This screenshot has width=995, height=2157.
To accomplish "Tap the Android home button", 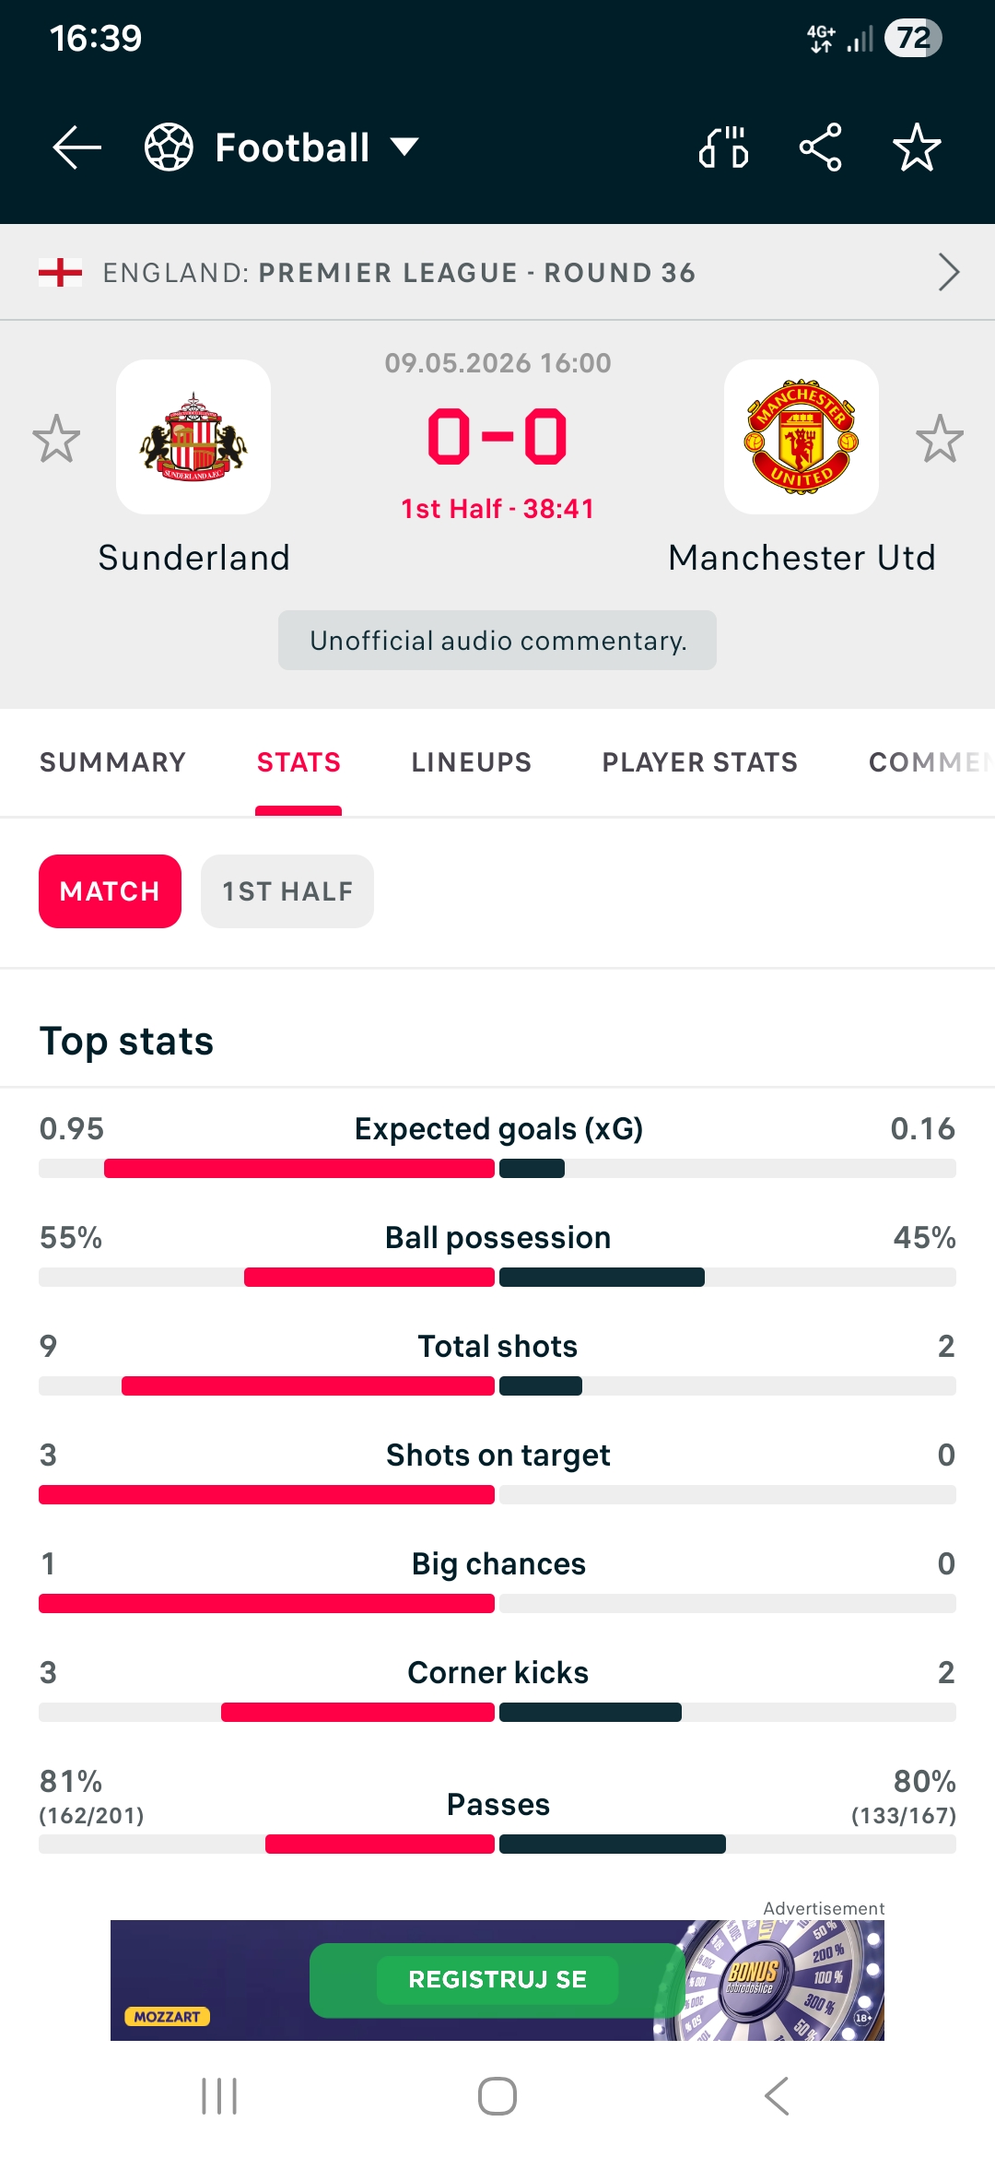I will coord(497,2096).
